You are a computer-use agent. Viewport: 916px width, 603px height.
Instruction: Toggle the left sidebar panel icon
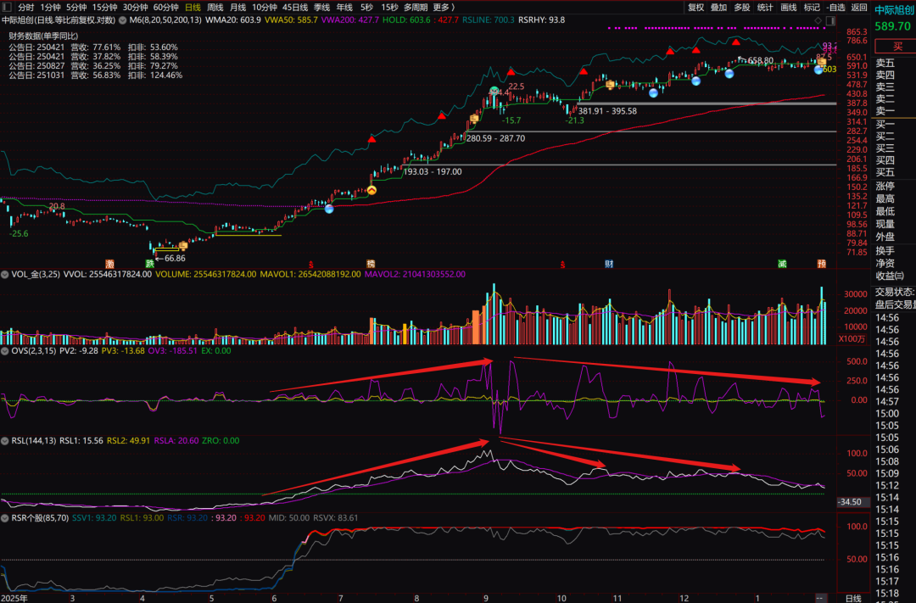[7, 7]
